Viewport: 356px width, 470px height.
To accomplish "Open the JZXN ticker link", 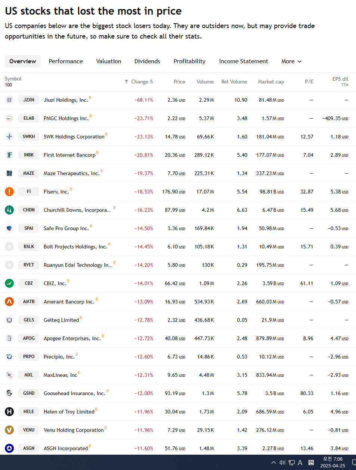I will 29,100.
